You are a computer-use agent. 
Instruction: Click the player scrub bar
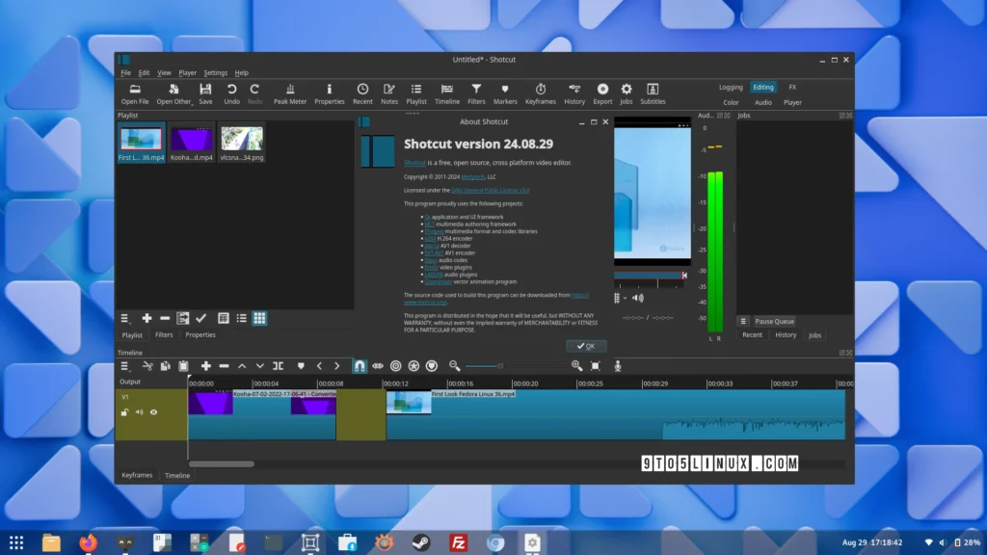[x=651, y=275]
